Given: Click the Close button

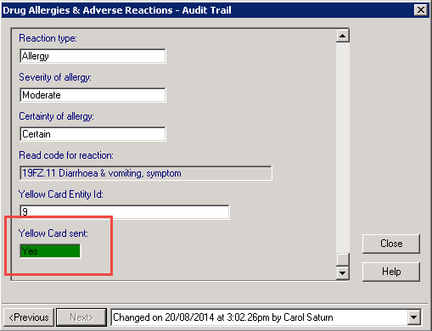Looking at the screenshot, I should tap(391, 244).
